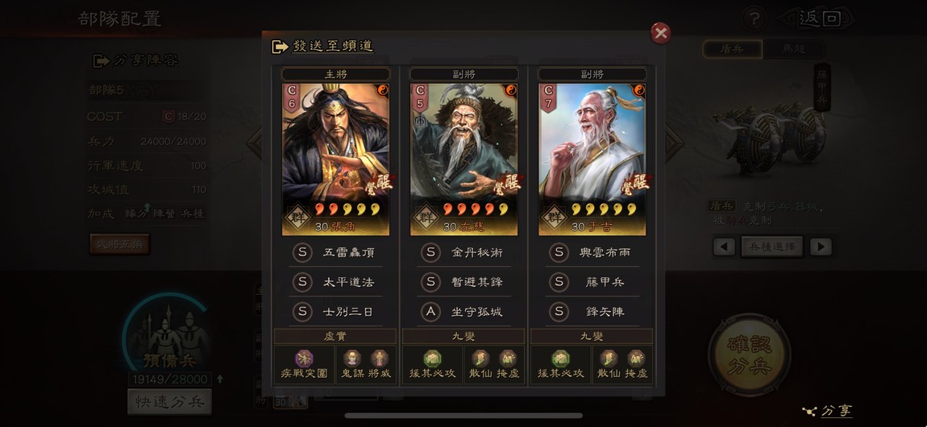Switch to the 馬超 tab

tap(793, 50)
